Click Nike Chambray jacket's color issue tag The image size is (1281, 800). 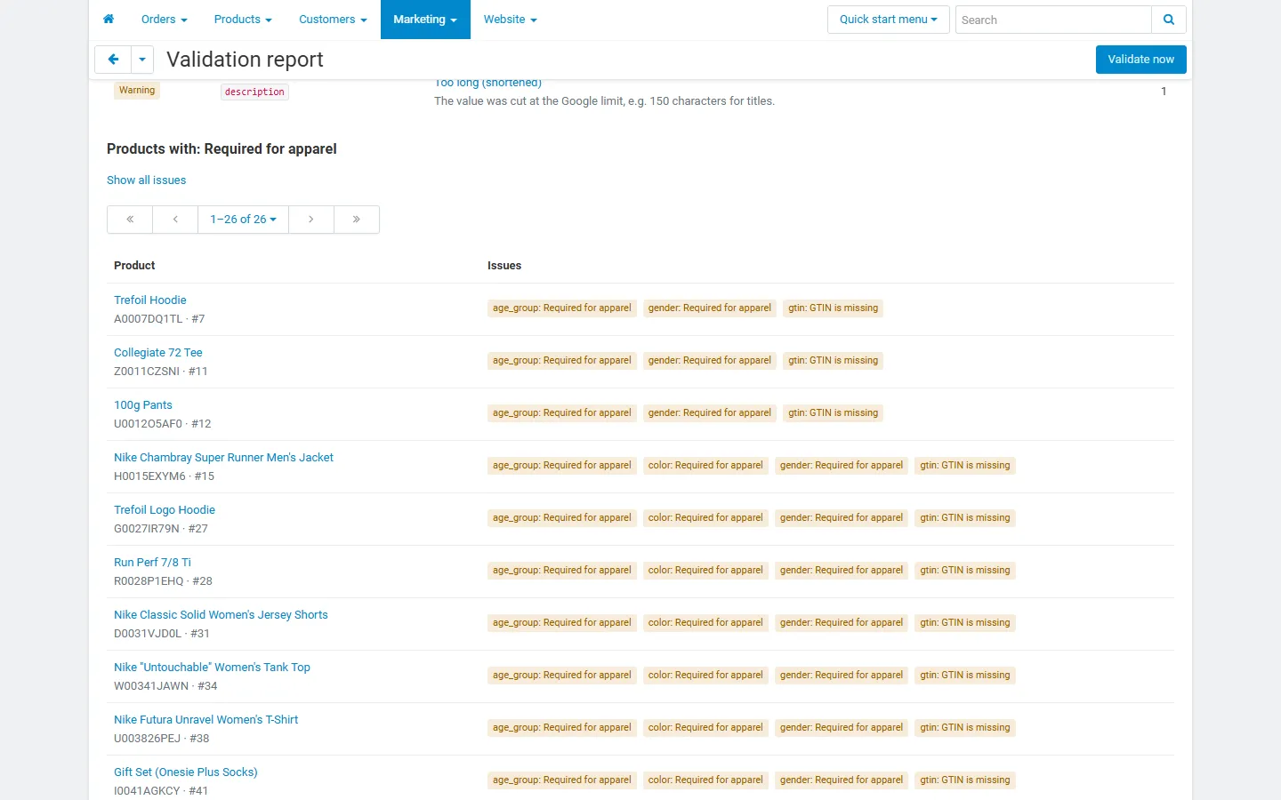705,466
